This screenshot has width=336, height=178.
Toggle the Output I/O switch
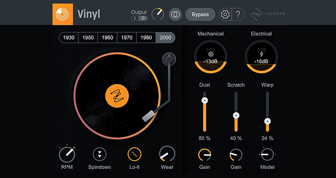click(139, 18)
